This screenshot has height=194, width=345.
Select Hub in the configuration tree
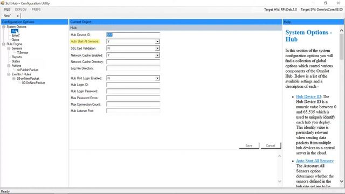pyautogui.click(x=15, y=31)
